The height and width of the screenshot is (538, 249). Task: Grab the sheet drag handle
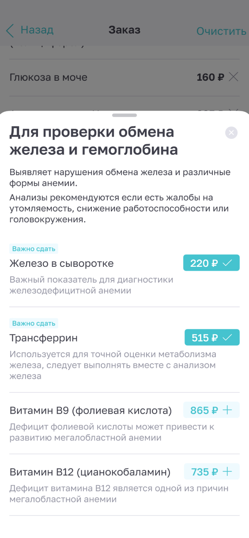(124, 115)
